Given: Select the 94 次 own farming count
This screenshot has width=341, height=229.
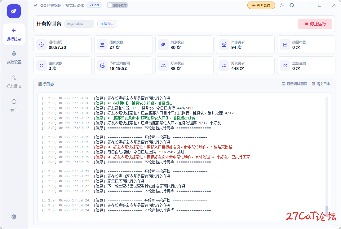Looking at the screenshot, I should (236, 47).
